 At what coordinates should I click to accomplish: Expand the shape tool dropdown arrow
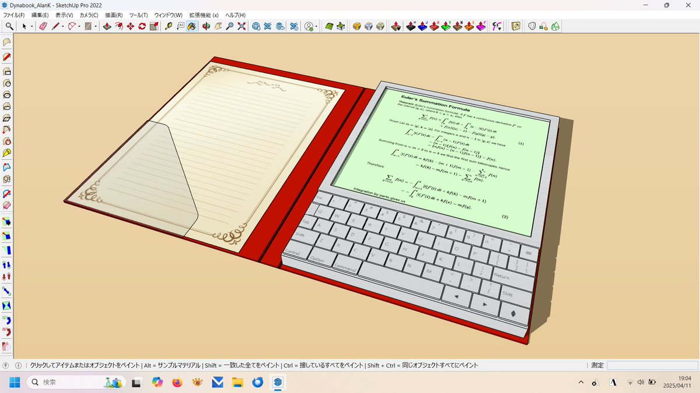[x=96, y=27]
